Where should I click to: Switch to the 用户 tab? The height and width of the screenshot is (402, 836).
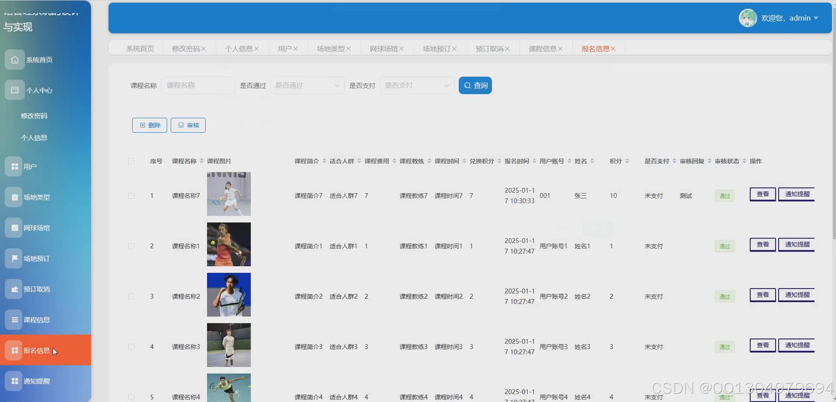click(x=285, y=49)
